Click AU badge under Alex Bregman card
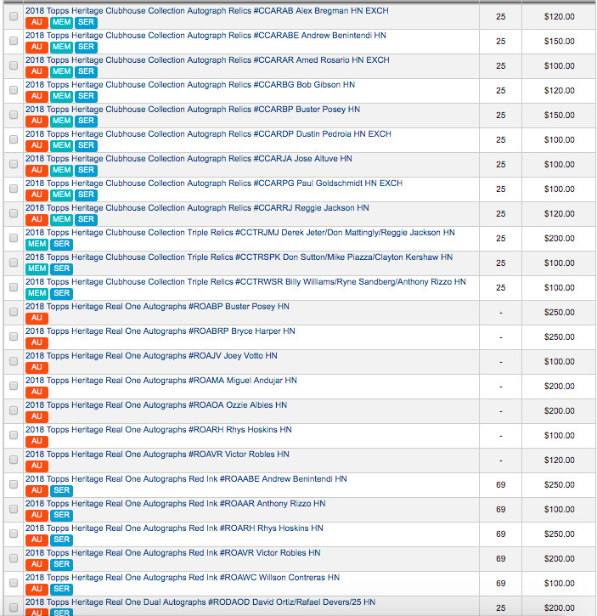This screenshot has width=597, height=616. (x=37, y=22)
